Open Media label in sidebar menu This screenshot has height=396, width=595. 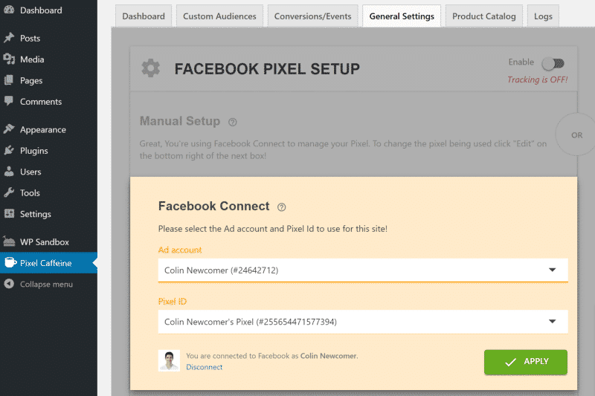(x=32, y=59)
